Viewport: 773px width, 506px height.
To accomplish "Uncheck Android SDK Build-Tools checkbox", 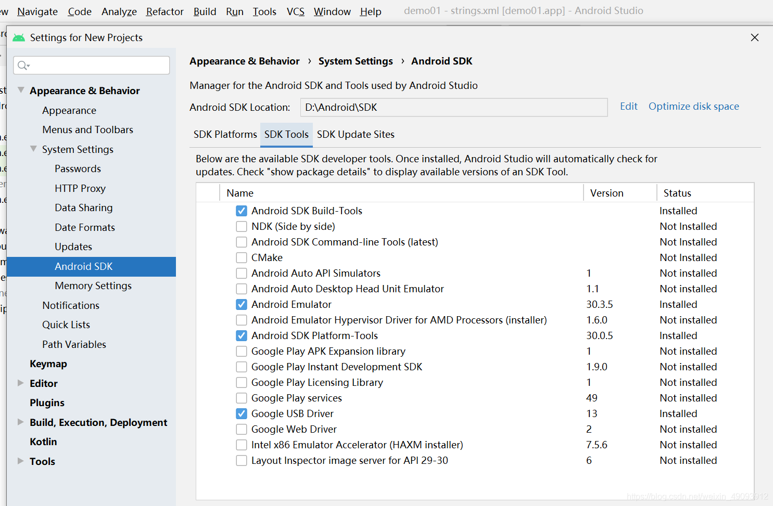I will 242,211.
